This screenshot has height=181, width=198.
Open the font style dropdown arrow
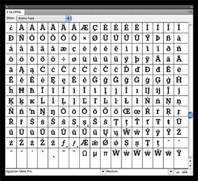[171, 171]
